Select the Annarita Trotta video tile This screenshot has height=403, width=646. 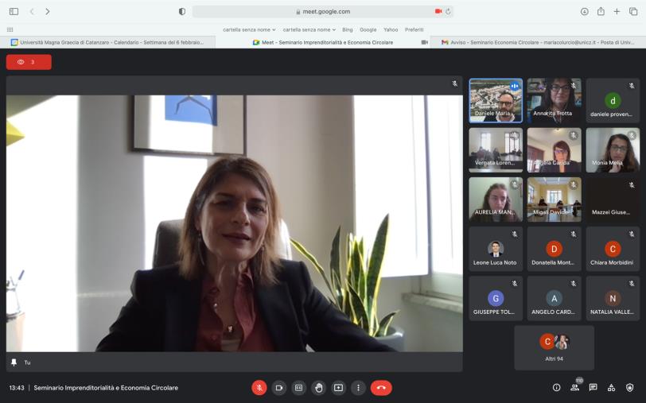[554, 100]
